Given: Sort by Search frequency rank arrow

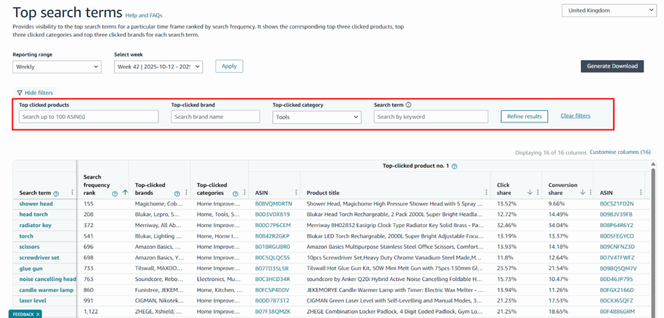Looking at the screenshot, I should tap(124, 193).
